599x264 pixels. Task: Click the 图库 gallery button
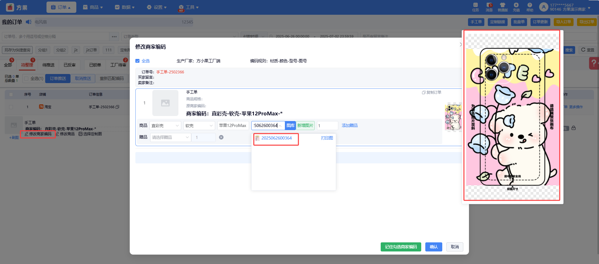point(291,125)
